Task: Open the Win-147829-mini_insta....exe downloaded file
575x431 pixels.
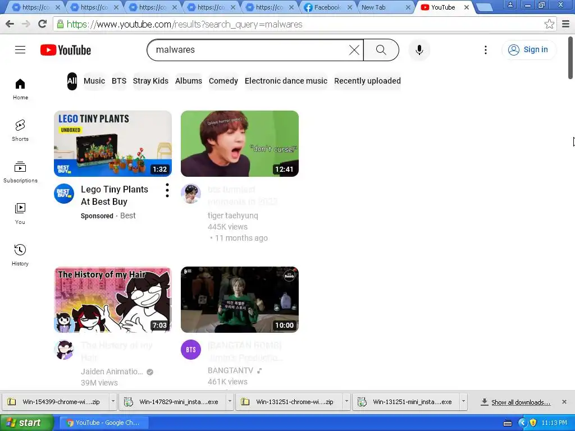Action: [x=173, y=402]
